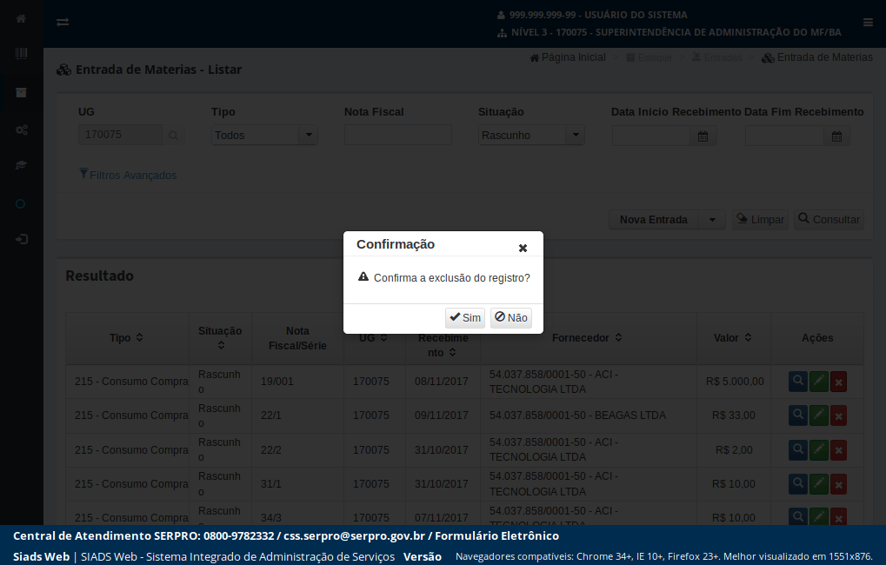This screenshot has width=886, height=565.
Task: View the entry with nota 22/1
Action: pyautogui.click(x=798, y=415)
